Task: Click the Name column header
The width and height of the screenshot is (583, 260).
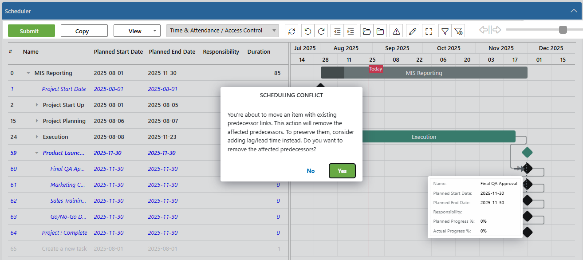Action: point(31,51)
